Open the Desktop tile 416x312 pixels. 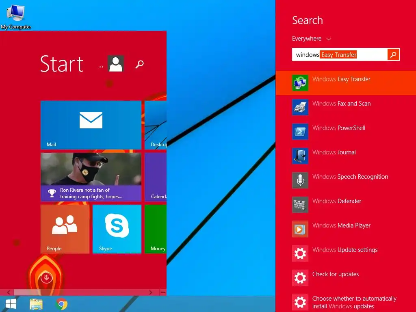(x=156, y=125)
